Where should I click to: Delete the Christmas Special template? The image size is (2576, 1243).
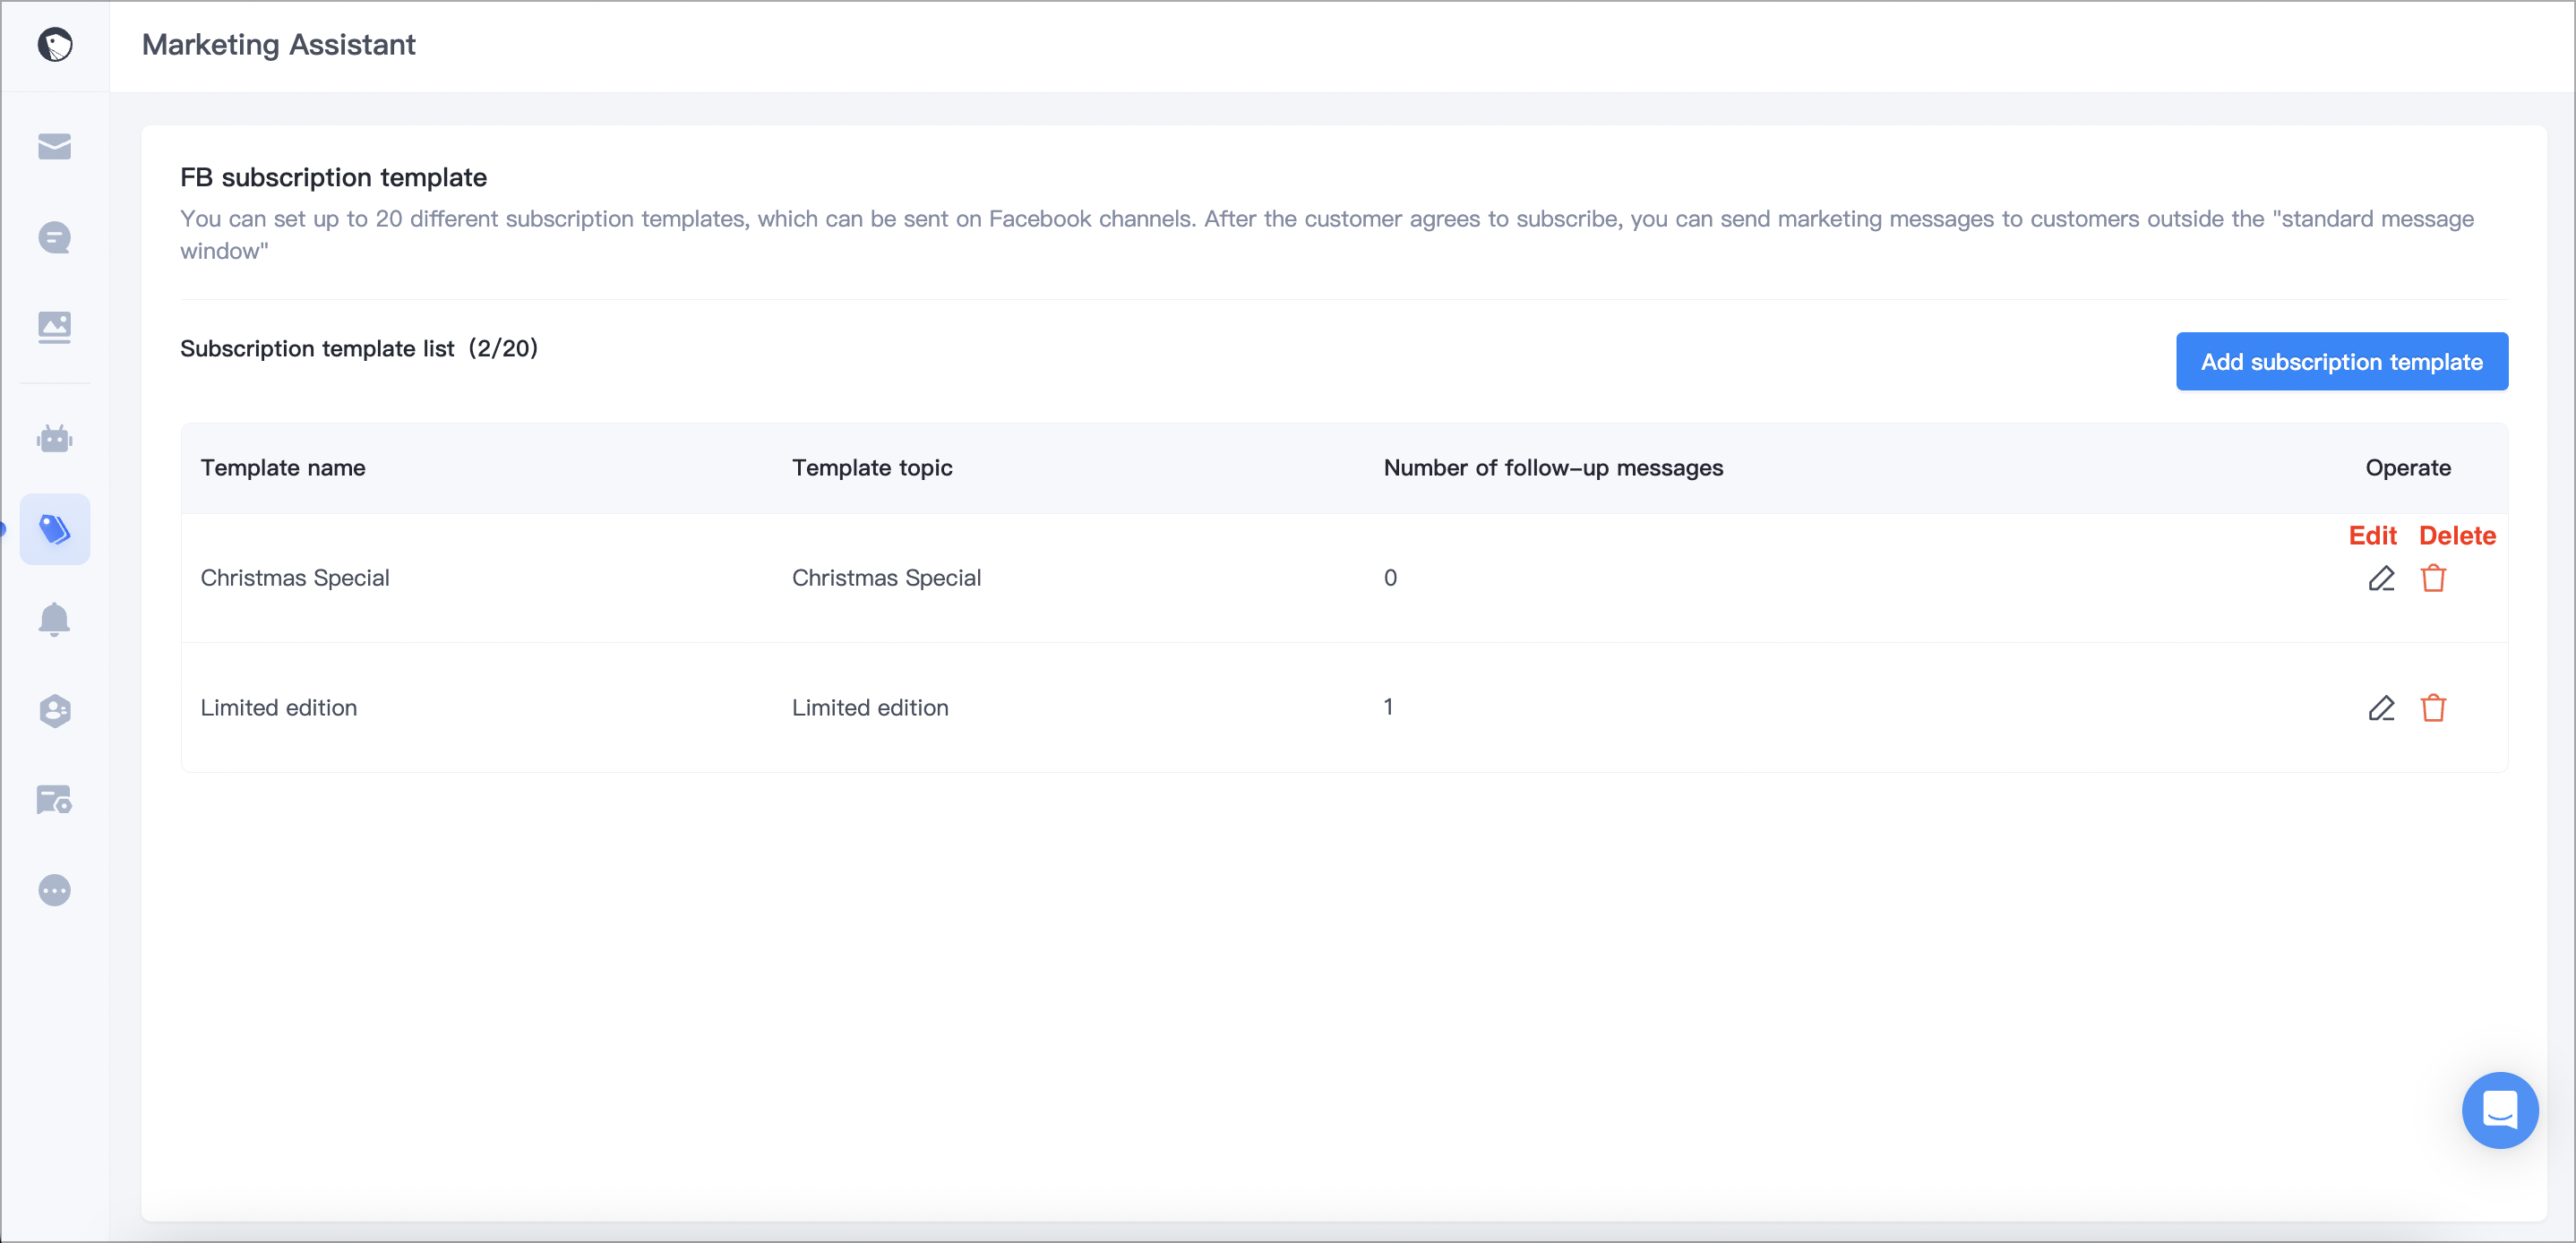click(2433, 578)
